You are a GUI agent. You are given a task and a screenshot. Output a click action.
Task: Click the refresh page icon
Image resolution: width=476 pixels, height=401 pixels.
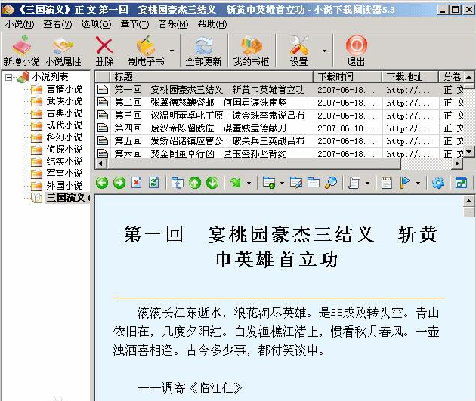click(154, 183)
